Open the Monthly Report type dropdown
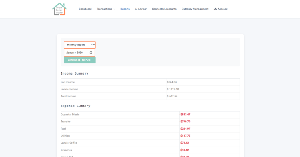300x157 pixels. 80,45
